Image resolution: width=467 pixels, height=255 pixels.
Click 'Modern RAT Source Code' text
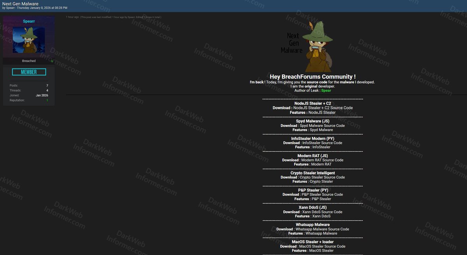[322, 160]
